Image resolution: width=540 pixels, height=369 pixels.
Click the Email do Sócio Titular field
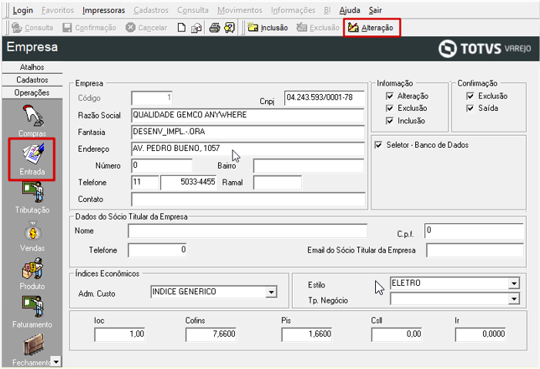coord(475,250)
